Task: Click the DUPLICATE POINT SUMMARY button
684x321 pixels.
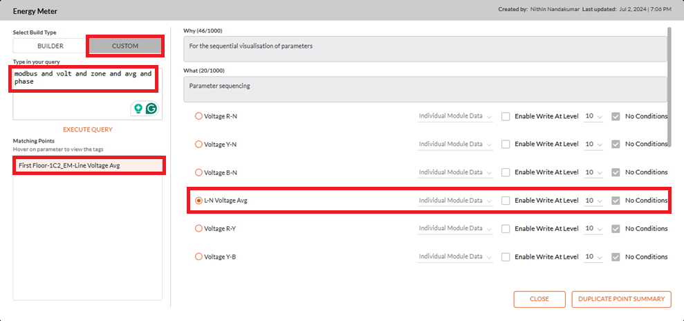Action: pos(622,299)
